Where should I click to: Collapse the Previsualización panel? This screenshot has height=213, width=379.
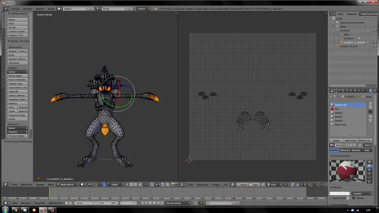coord(331,156)
